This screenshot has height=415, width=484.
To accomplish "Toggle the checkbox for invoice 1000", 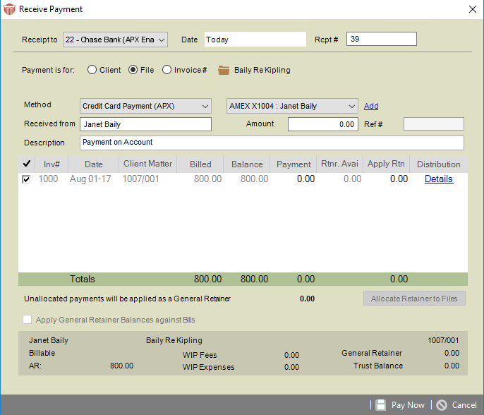I will (26, 179).
